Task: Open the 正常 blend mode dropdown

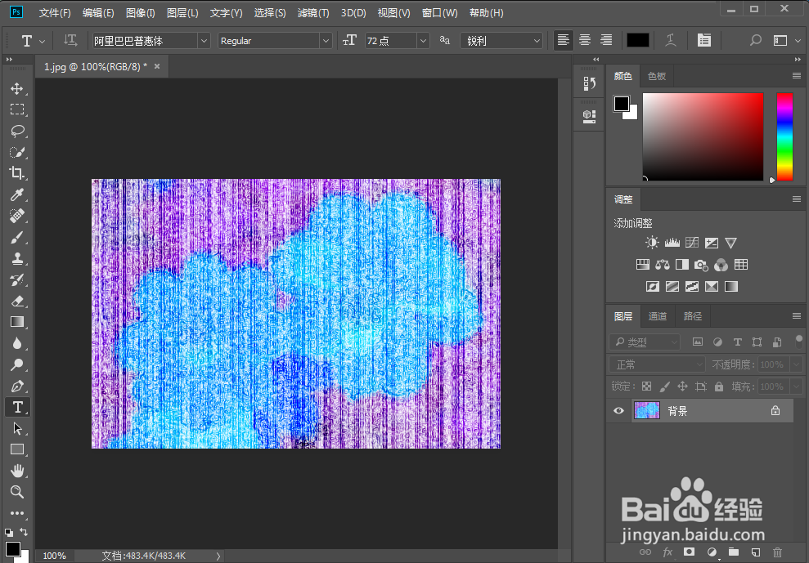Action: coord(657,364)
